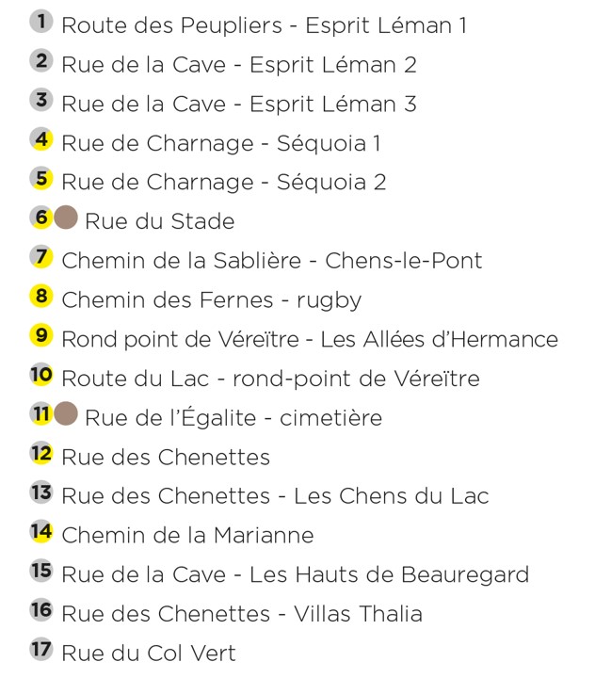Click the number 10 badge
This screenshot has height=678, width=595.
41,375
